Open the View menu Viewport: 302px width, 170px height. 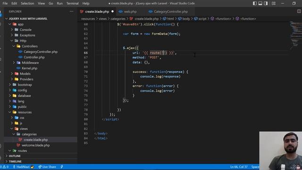(41, 3)
